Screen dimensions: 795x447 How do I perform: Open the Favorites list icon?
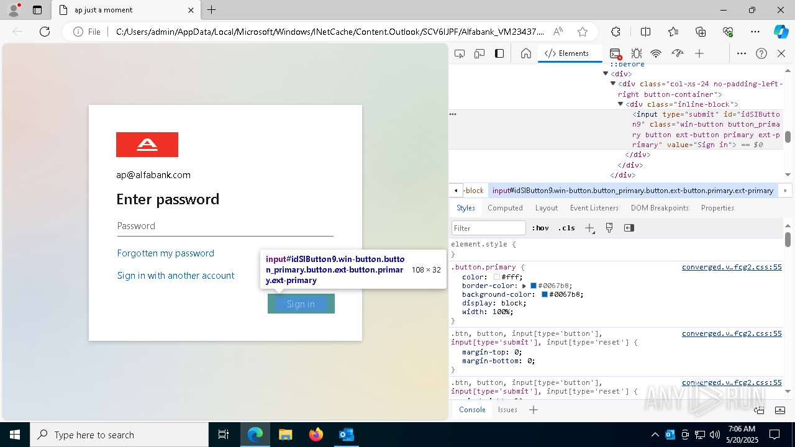[673, 32]
